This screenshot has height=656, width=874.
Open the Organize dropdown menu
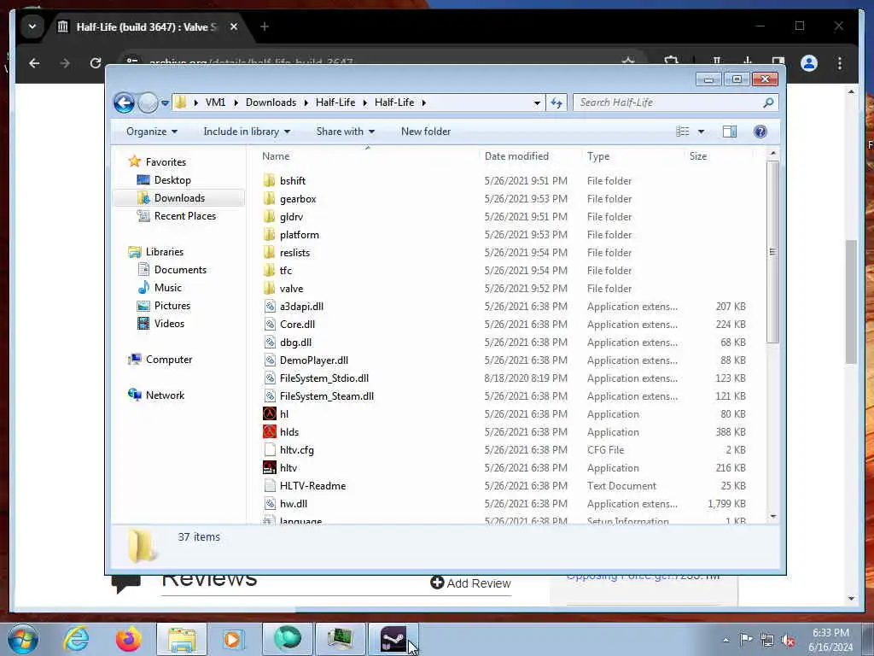tap(152, 132)
